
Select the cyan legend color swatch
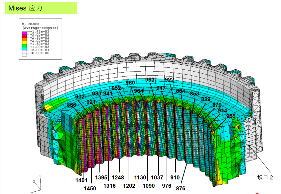tap(24, 48)
